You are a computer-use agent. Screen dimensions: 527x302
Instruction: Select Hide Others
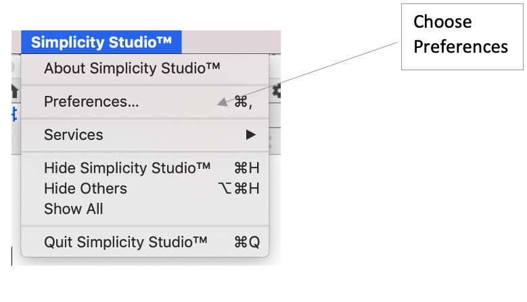click(85, 188)
